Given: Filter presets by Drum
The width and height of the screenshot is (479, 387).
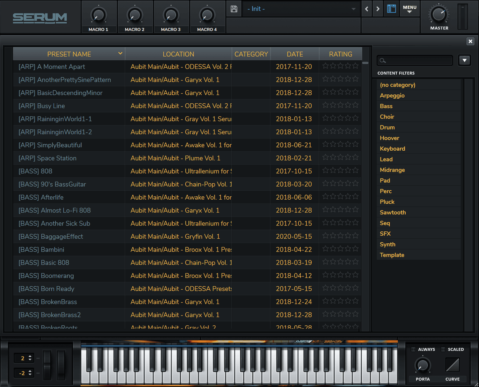Looking at the screenshot, I should tap(419, 127).
